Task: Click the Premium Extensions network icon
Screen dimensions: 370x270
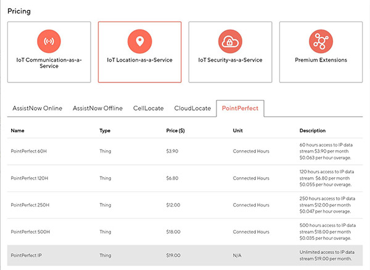Action: pos(321,41)
